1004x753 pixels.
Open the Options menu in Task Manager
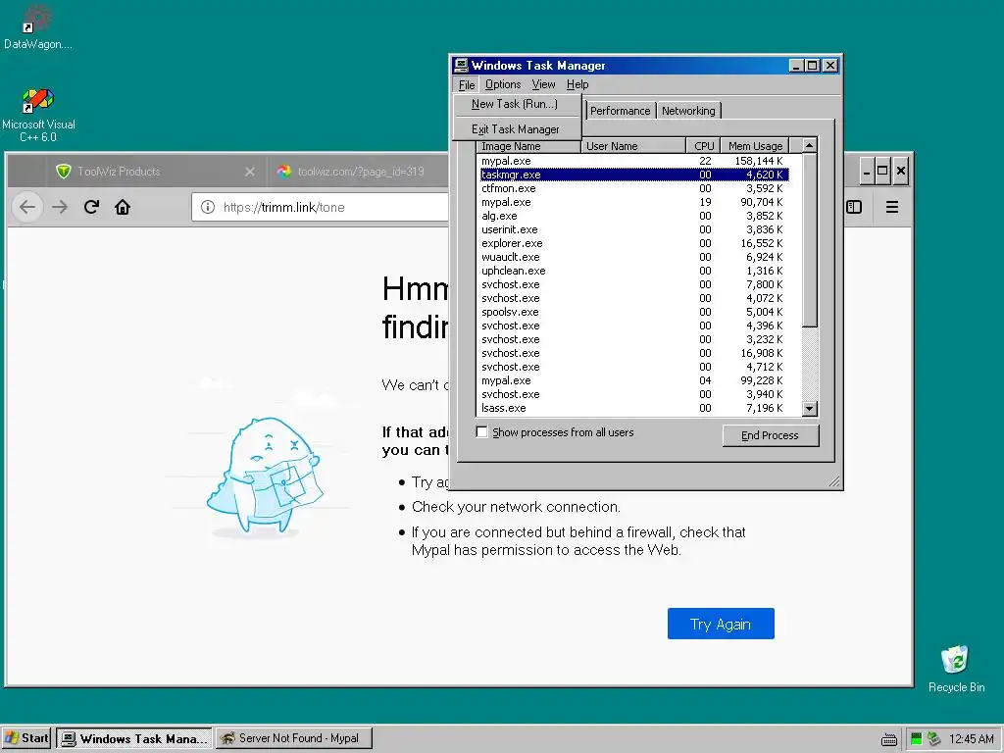pyautogui.click(x=503, y=84)
